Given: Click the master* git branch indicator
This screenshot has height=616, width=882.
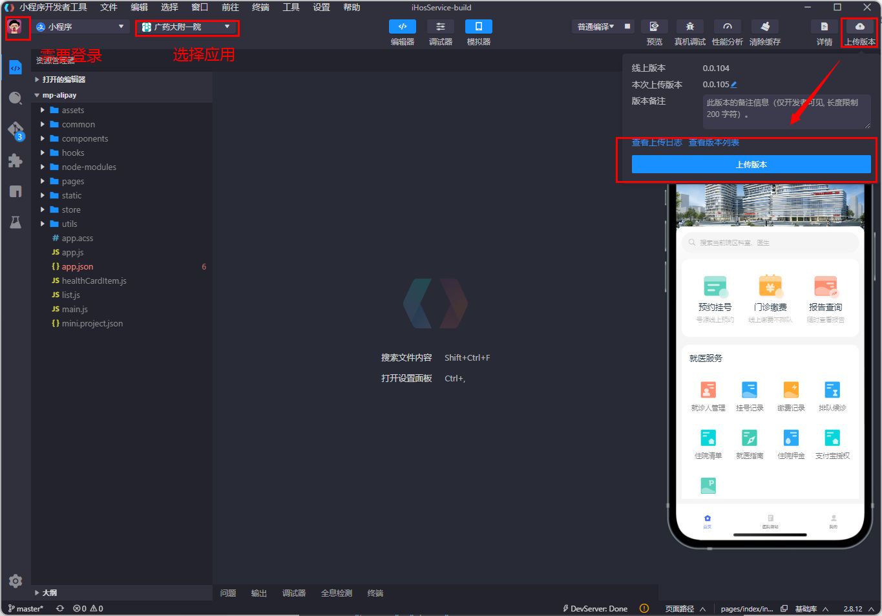Looking at the screenshot, I should pos(26,608).
